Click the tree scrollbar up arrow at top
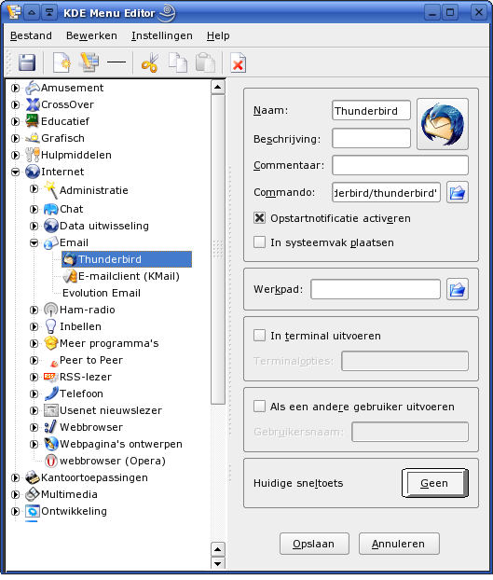The image size is (493, 580). tap(218, 88)
